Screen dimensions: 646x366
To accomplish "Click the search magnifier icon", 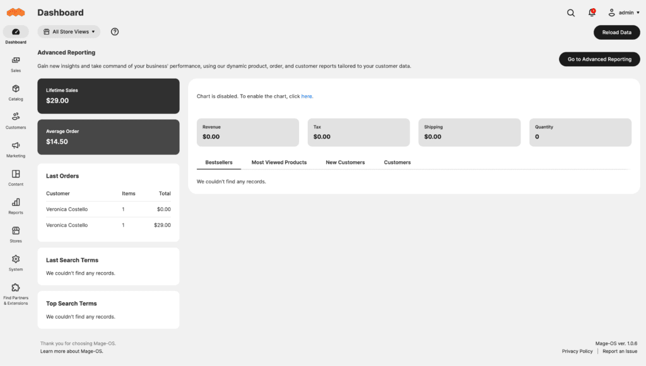I will (x=570, y=13).
